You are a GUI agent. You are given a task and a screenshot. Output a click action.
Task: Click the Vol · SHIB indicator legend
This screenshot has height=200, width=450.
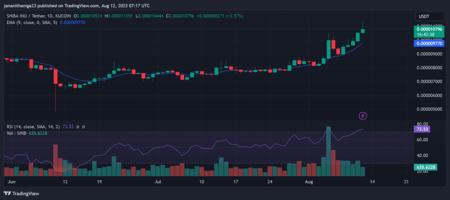point(16,133)
